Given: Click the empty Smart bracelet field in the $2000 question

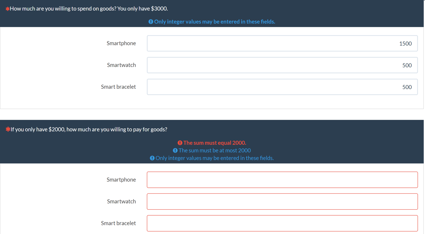Looking at the screenshot, I should (x=282, y=223).
